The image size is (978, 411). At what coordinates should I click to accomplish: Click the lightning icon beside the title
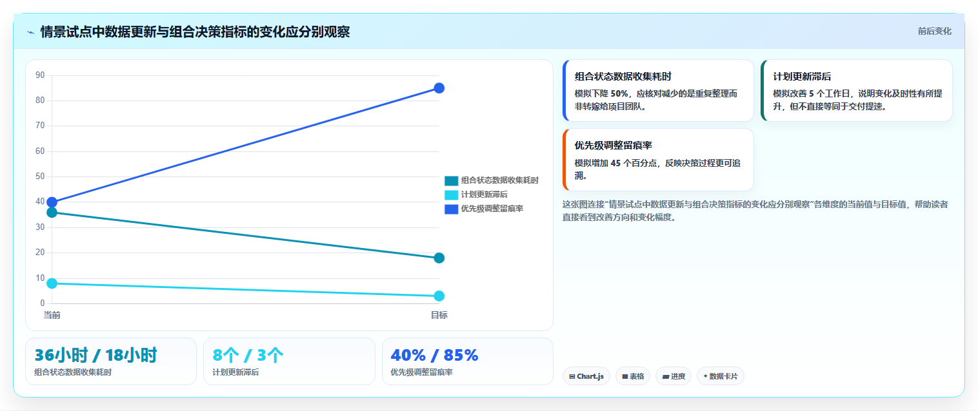(x=30, y=32)
